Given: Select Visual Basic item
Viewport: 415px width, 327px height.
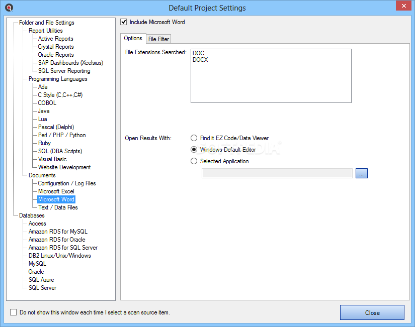Looking at the screenshot, I should (x=52, y=159).
